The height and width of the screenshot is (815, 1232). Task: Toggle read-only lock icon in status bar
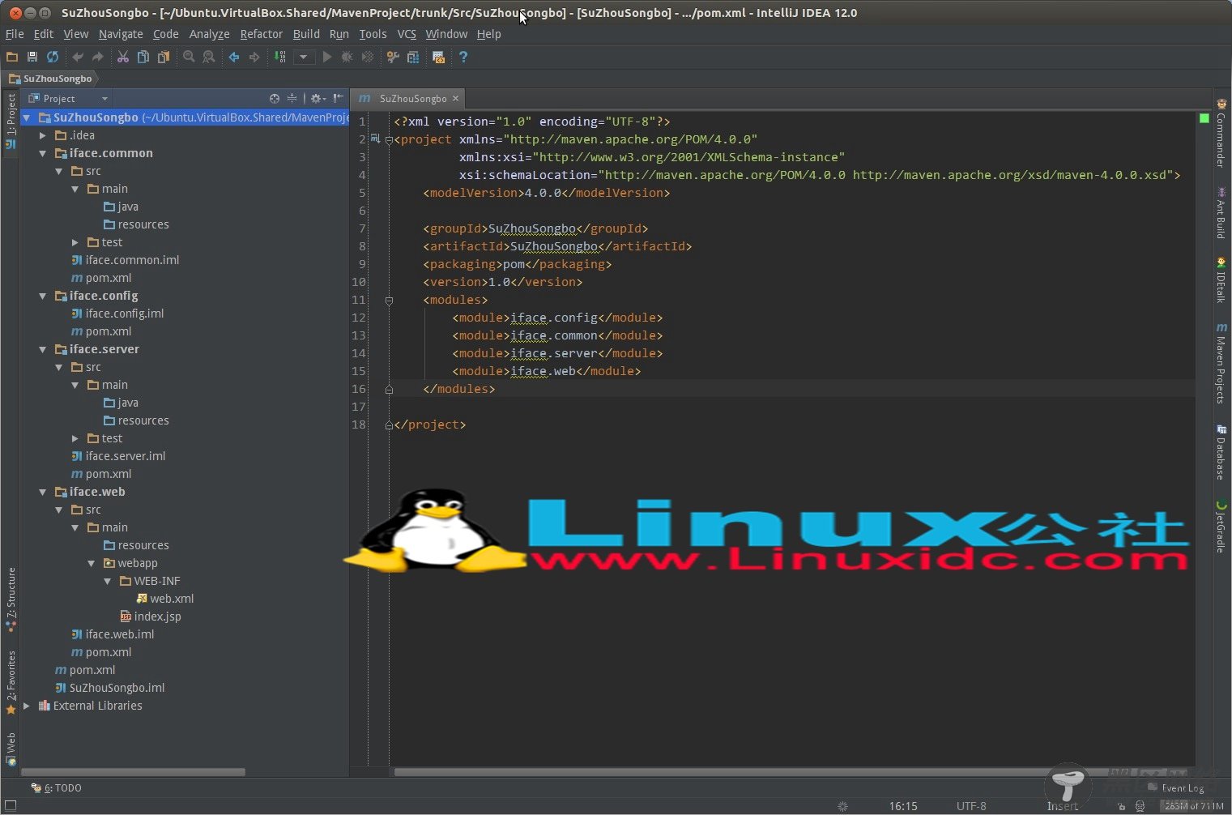pyautogui.click(x=1122, y=806)
